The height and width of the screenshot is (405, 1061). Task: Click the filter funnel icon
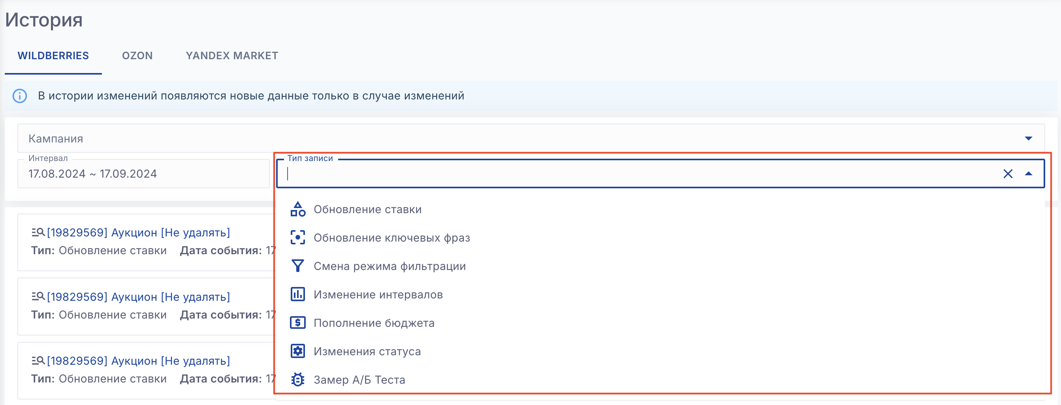pyautogui.click(x=297, y=266)
